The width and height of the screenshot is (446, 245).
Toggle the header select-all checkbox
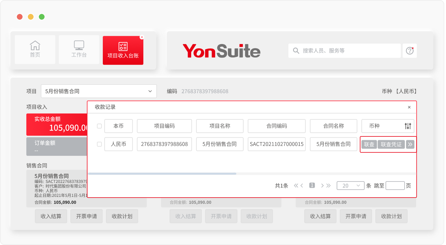tap(99, 126)
